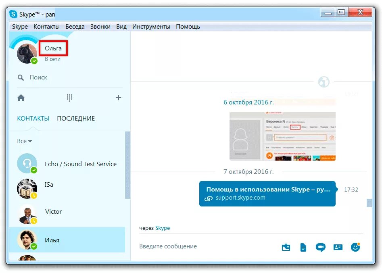
Task: Click the link icon in message bubble
Action: point(208,198)
